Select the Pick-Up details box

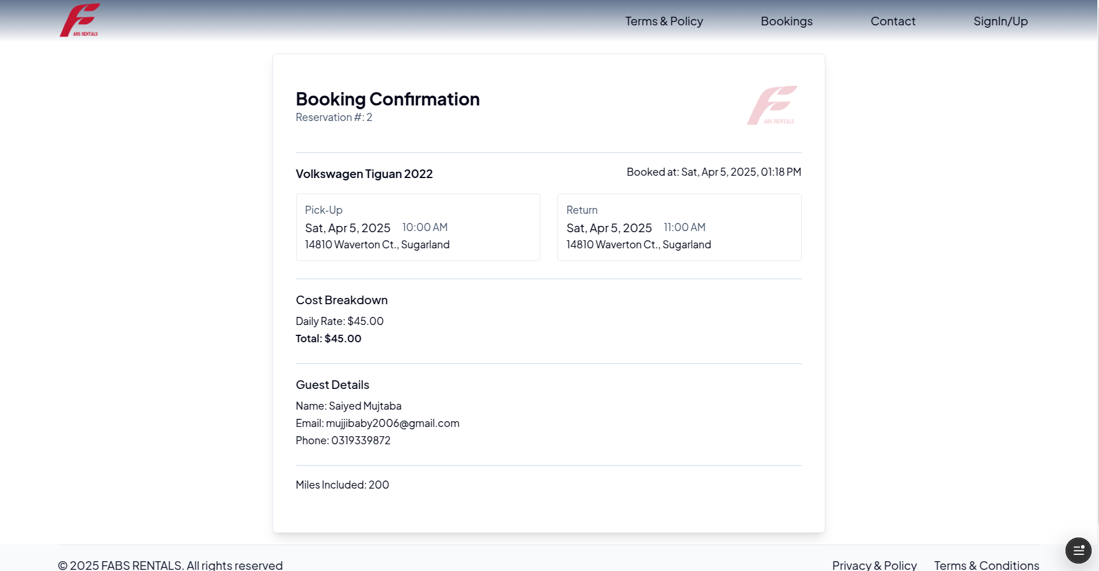coord(418,227)
